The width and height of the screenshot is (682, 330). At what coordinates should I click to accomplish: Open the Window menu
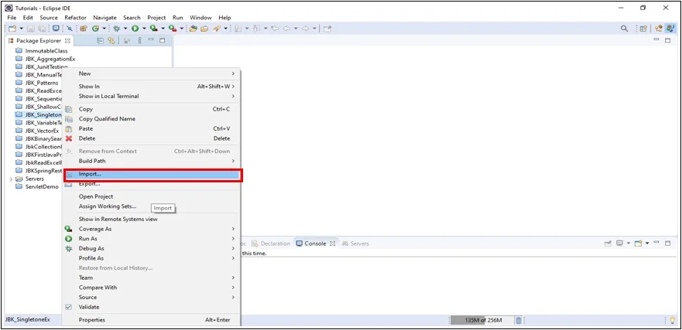click(x=200, y=17)
